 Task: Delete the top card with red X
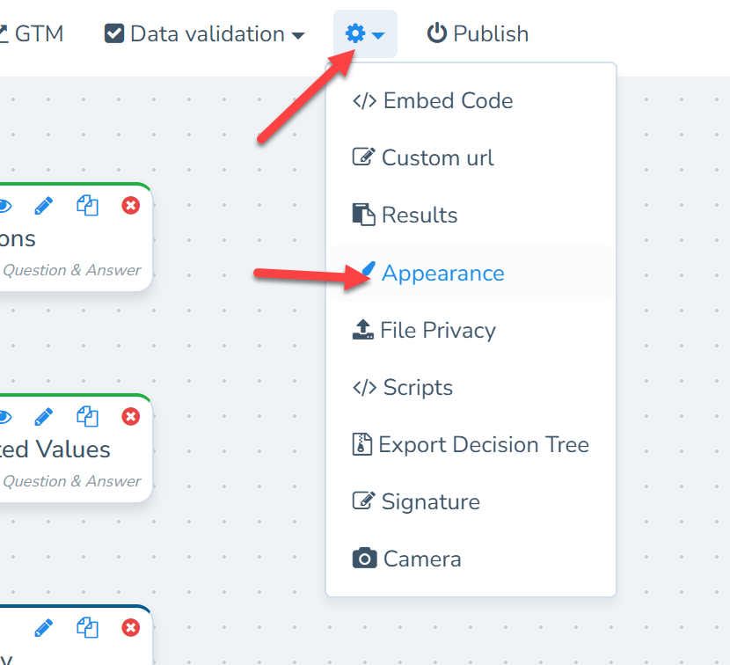click(x=130, y=206)
